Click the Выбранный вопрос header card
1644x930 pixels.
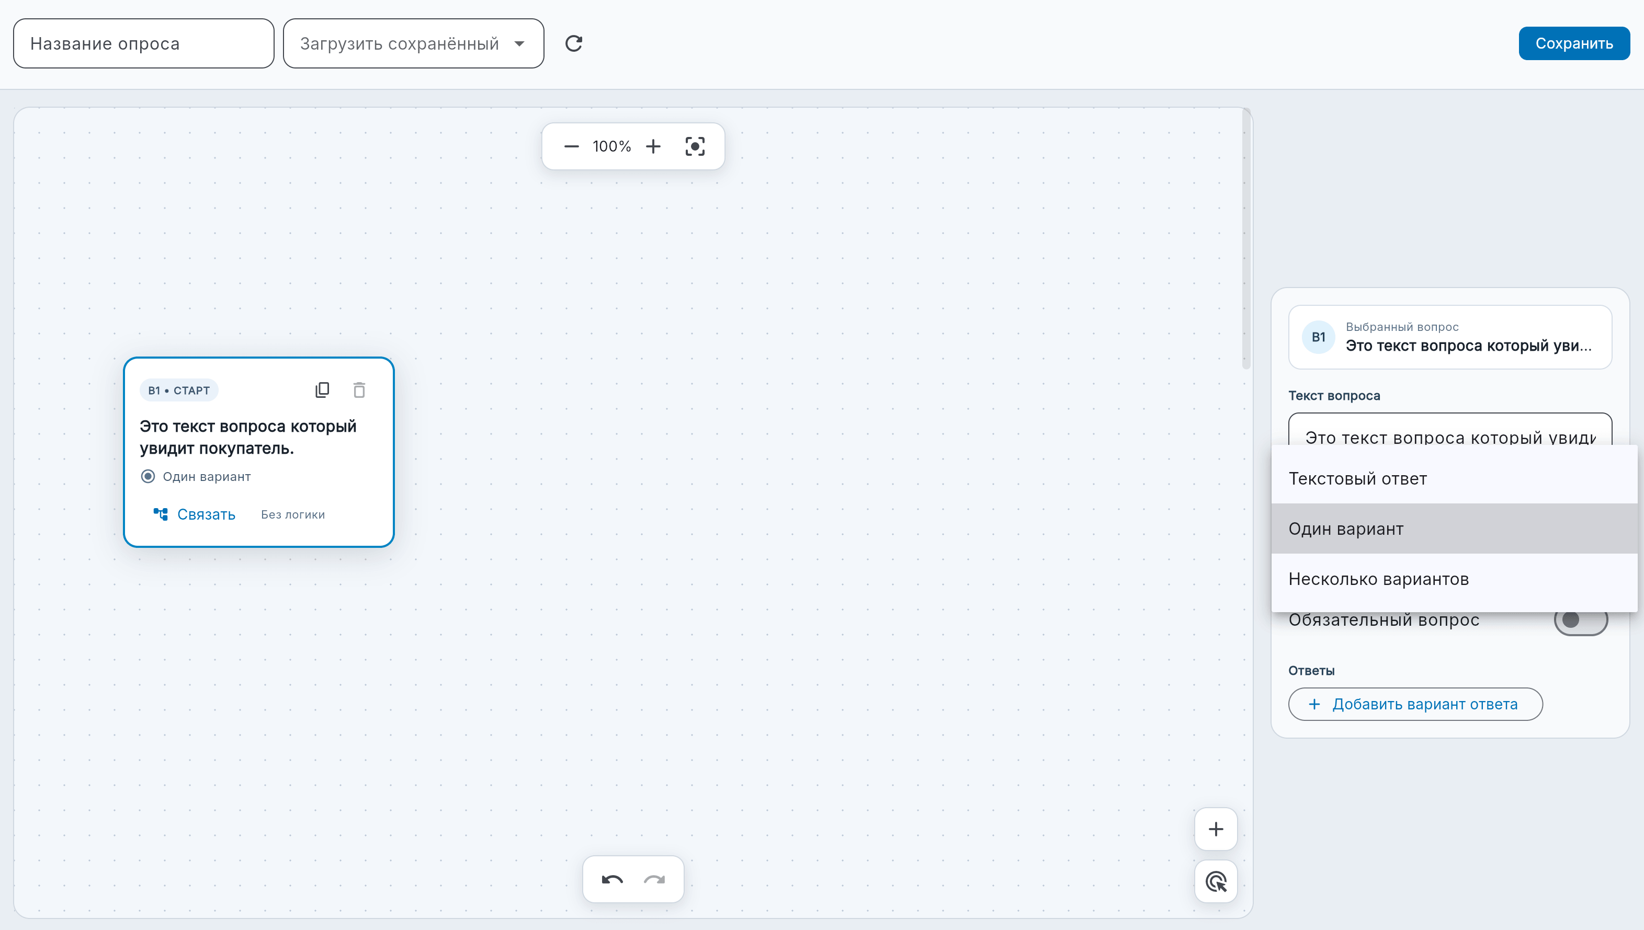[x=1450, y=337]
